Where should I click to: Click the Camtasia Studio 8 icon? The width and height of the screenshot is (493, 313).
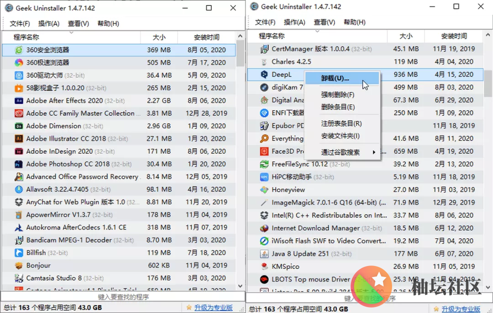coord(19,278)
